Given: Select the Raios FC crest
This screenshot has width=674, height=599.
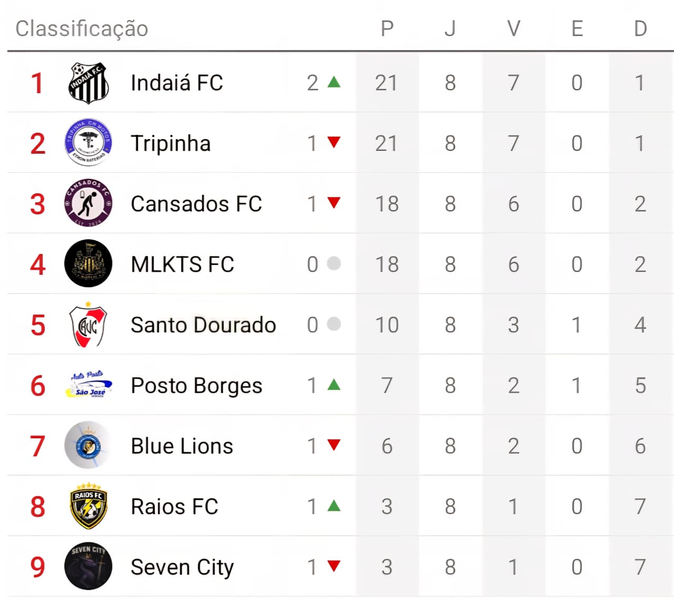Looking at the screenshot, I should coord(88,506).
